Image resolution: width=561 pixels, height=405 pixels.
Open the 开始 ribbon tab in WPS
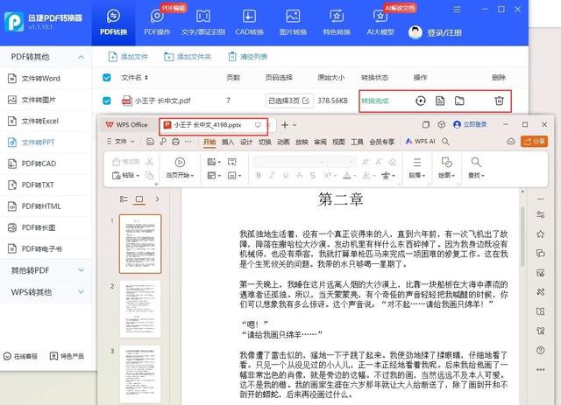pos(209,142)
